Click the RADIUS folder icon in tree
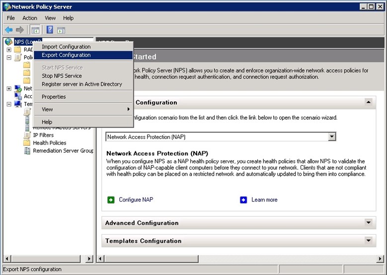This screenshot has height=275, width=387. coord(18,50)
